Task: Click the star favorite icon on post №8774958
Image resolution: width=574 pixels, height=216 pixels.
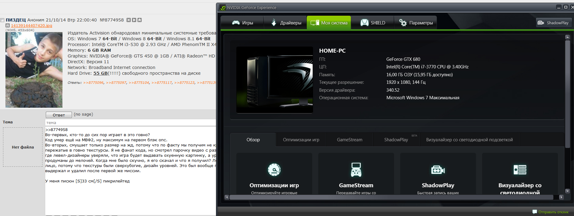Action: pos(140,20)
